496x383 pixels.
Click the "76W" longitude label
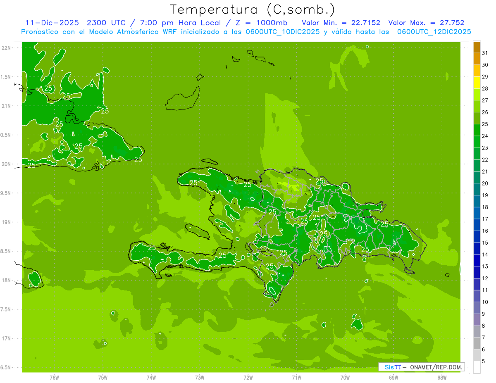[54, 378]
